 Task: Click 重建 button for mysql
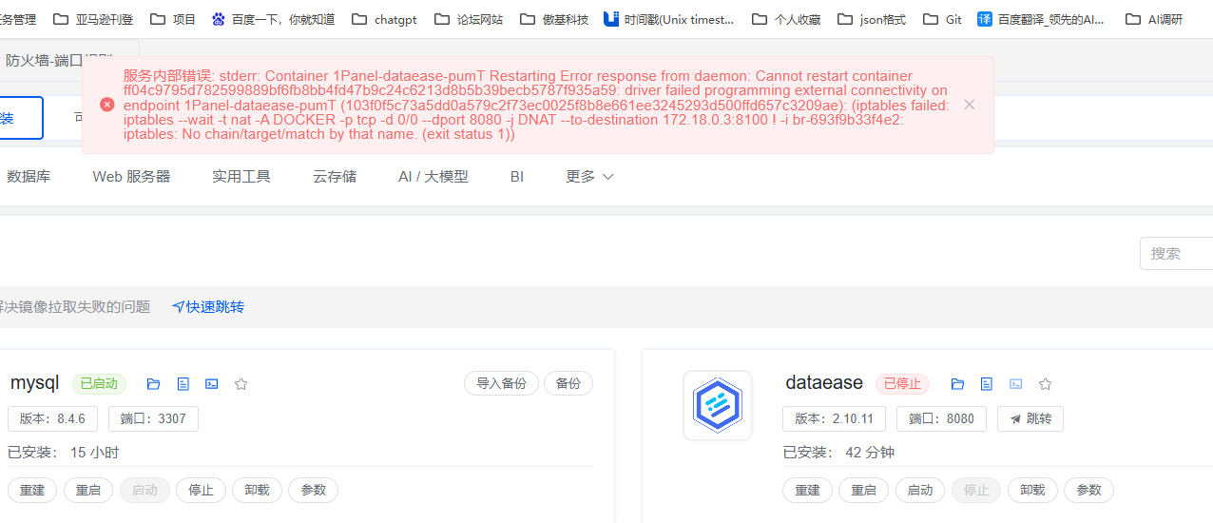[32, 490]
